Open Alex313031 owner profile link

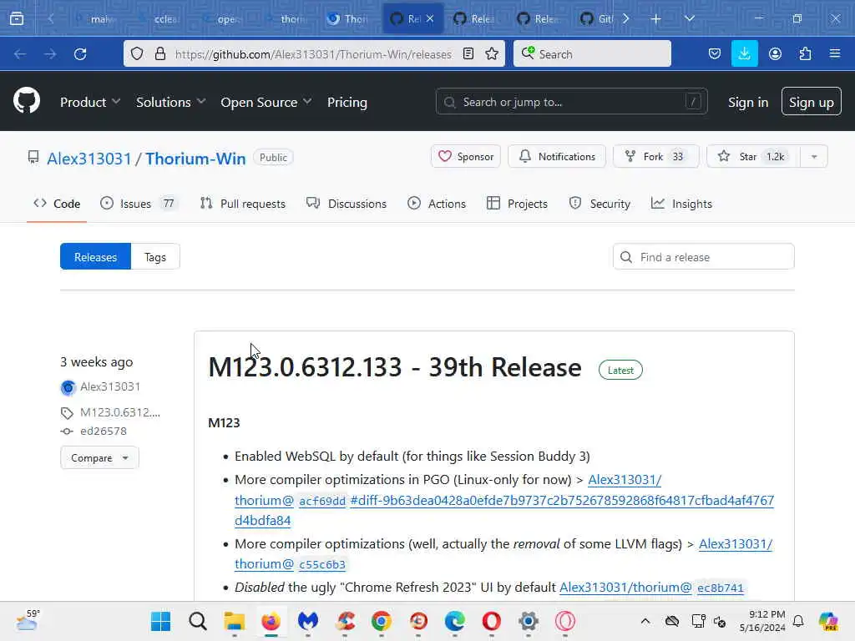(89, 158)
